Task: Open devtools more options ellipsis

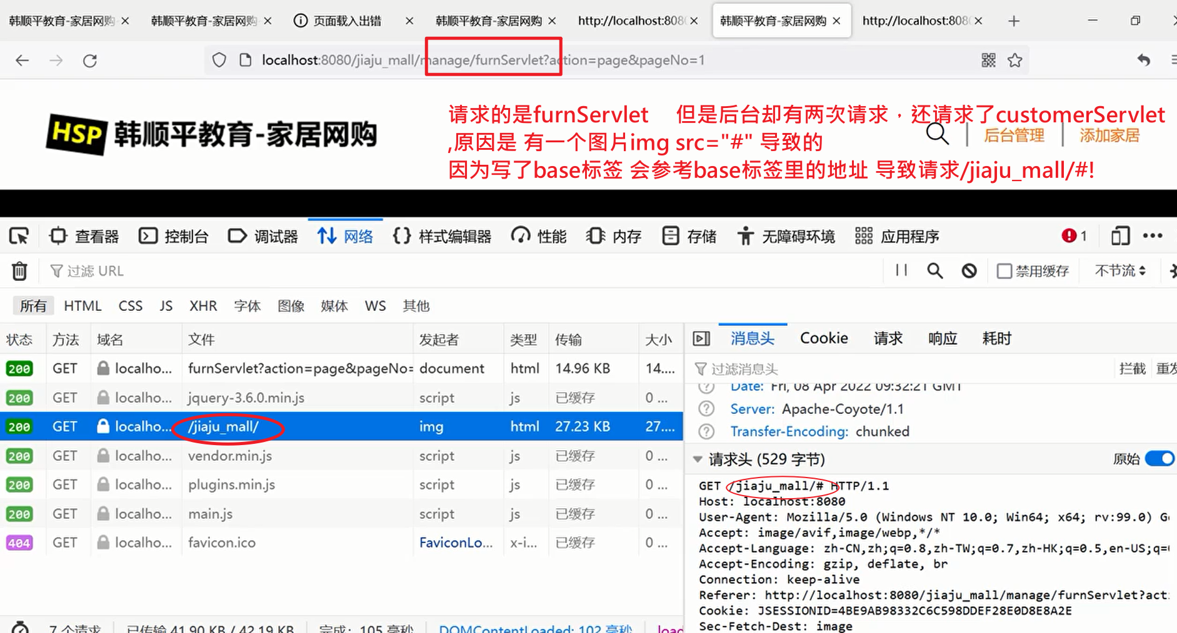Action: 1153,236
